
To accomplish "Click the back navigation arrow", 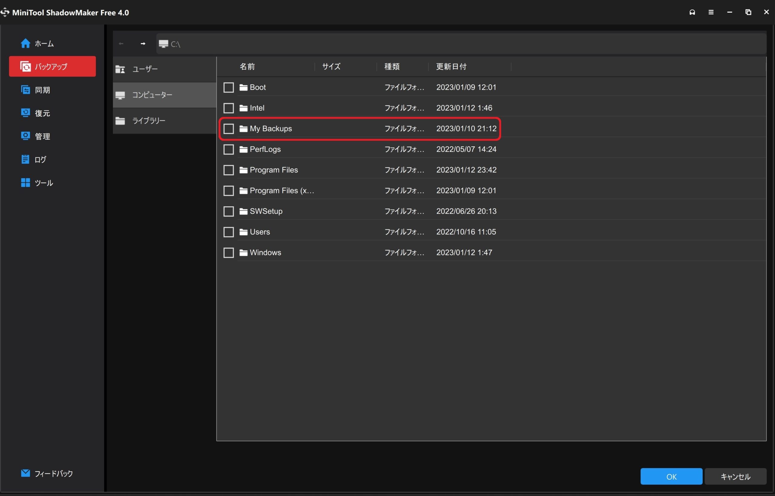I will click(121, 44).
